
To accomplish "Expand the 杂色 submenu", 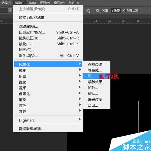I will click(x=48, y=105).
